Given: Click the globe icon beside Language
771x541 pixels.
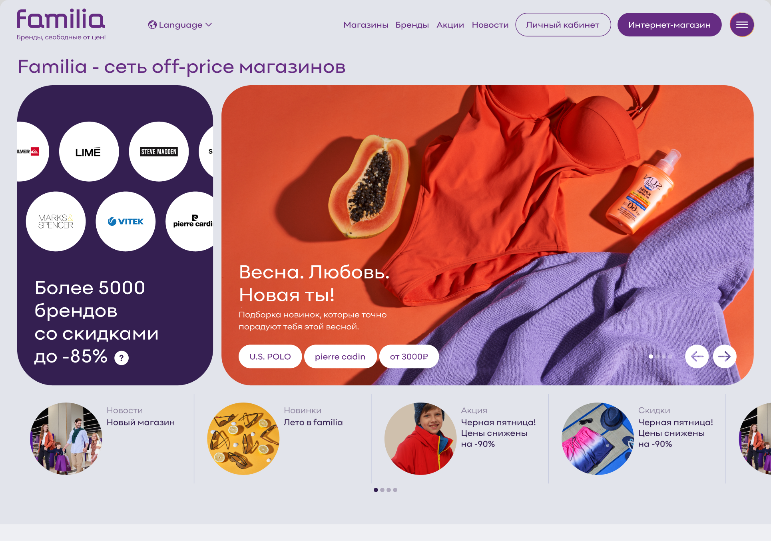Looking at the screenshot, I should point(152,25).
